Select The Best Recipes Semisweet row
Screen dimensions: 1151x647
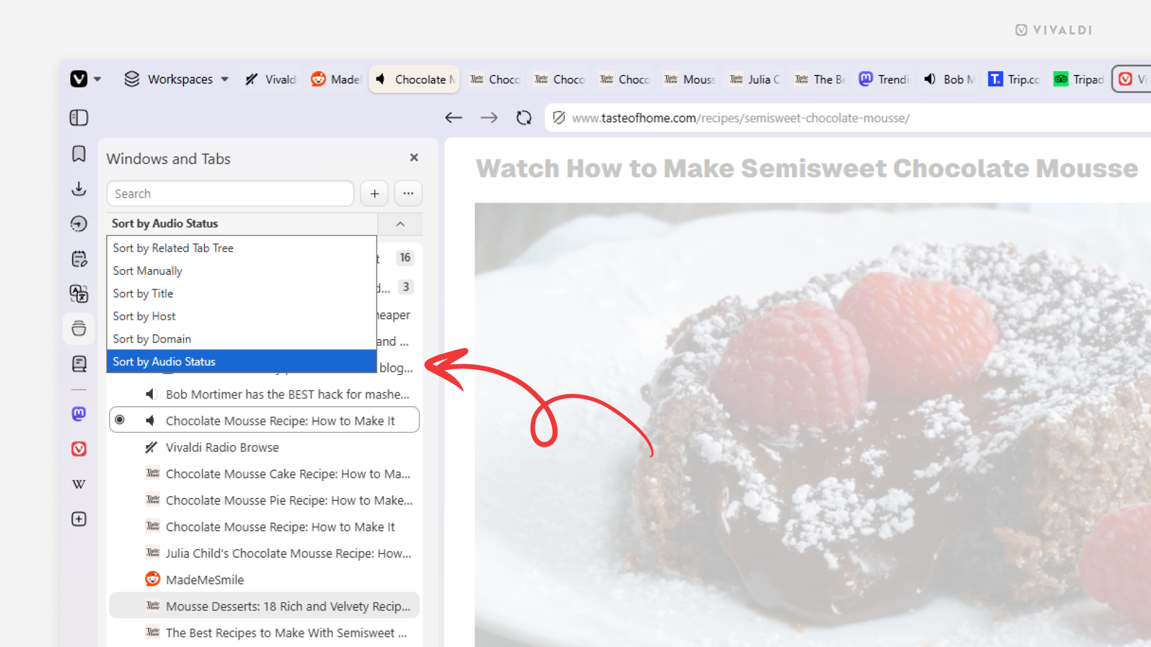(264, 633)
